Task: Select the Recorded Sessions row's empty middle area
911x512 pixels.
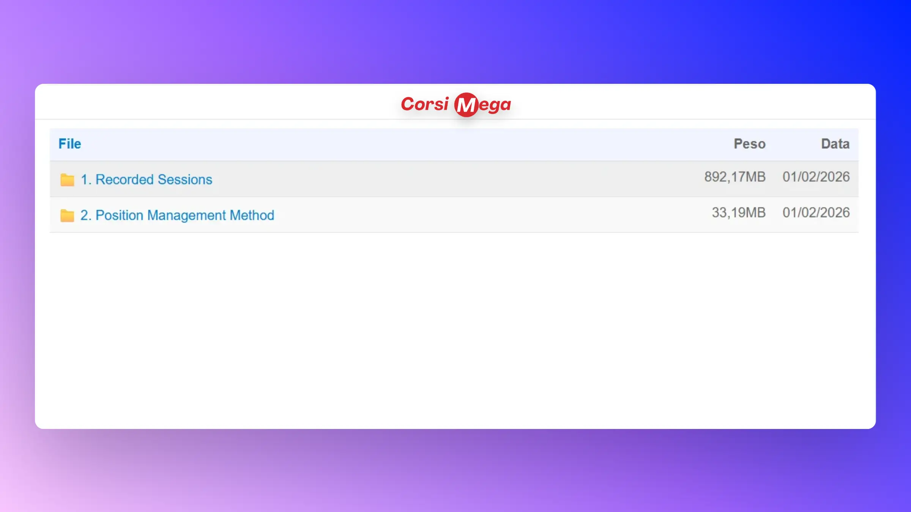Action: [455, 179]
